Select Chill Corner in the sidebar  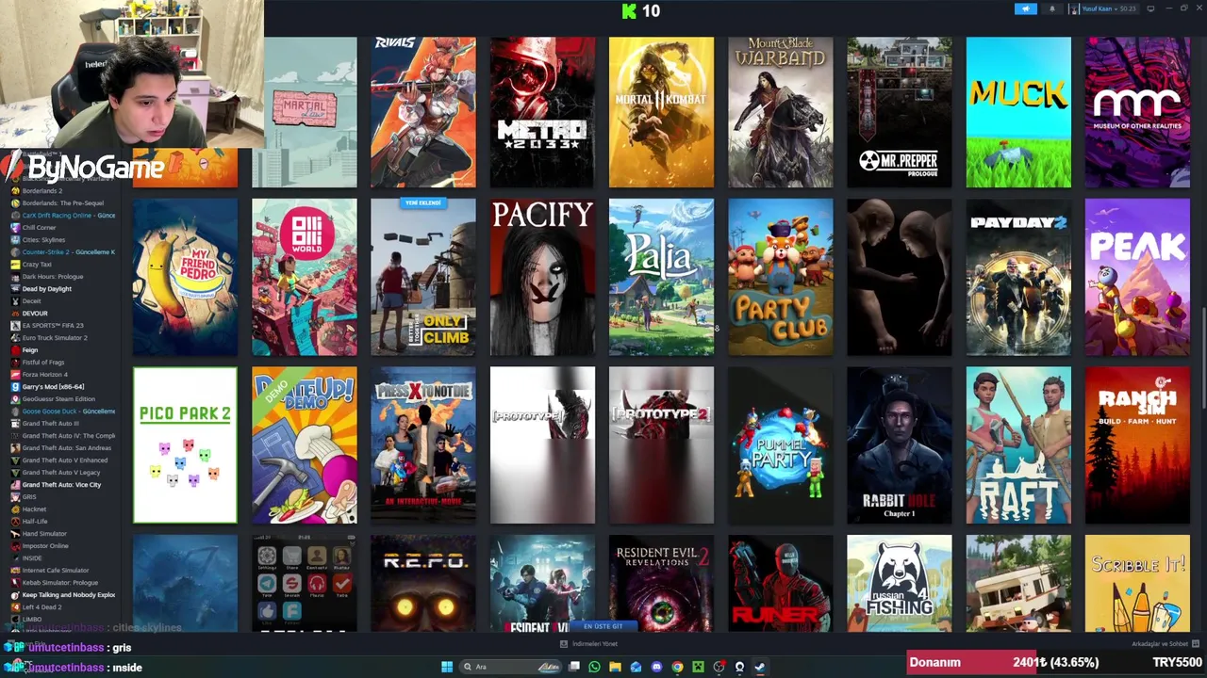pyautogui.click(x=39, y=228)
